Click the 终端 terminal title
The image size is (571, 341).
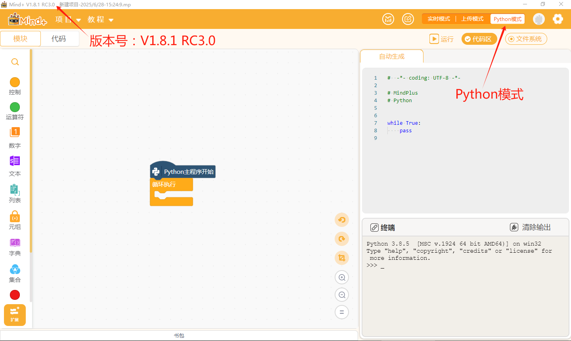388,227
